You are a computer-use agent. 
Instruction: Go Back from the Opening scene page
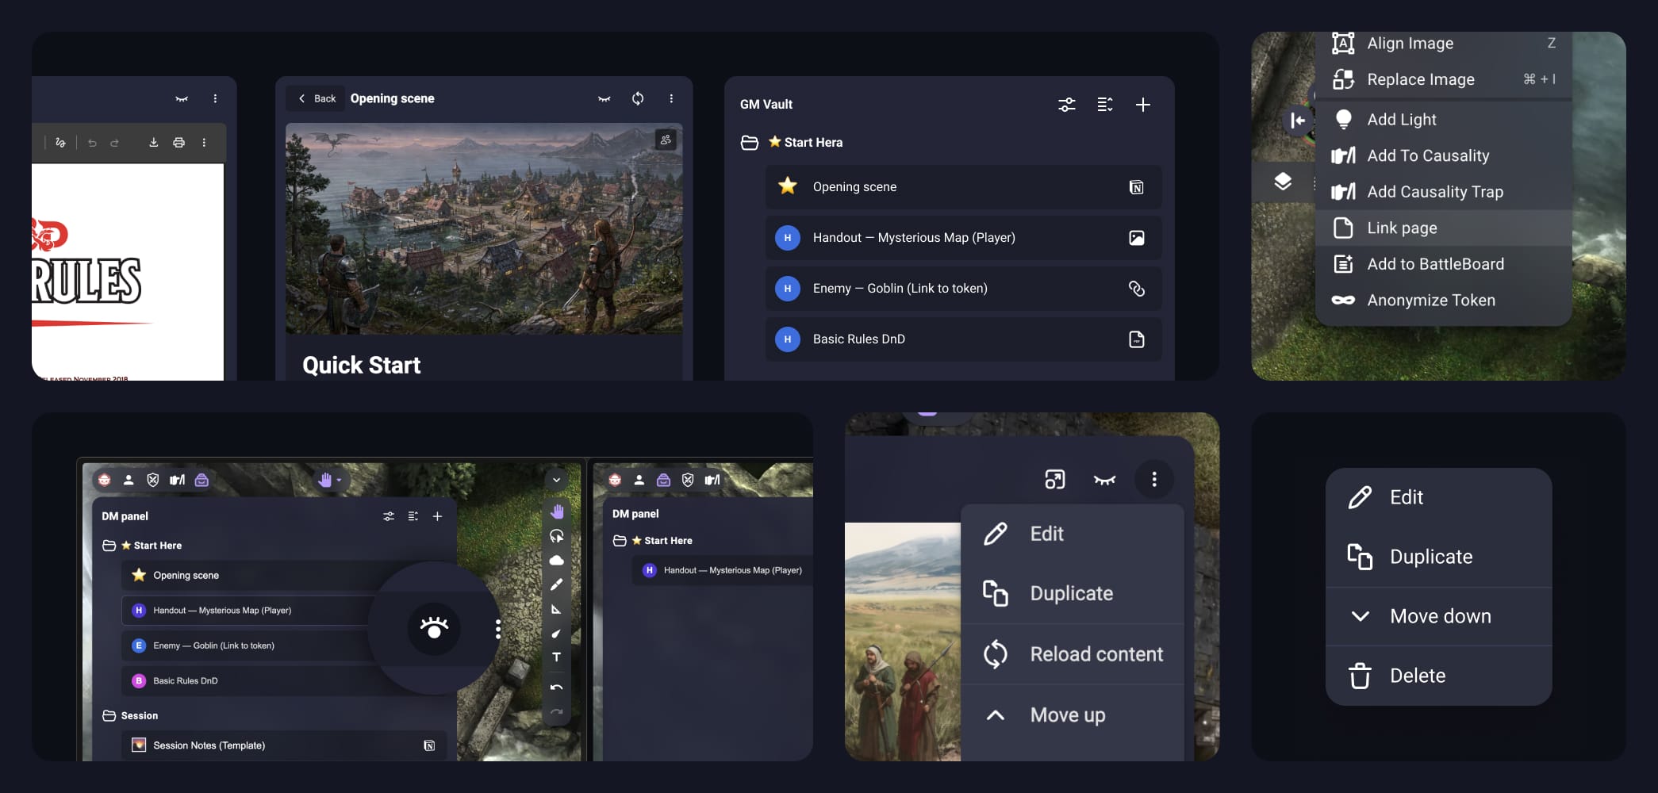(x=317, y=98)
